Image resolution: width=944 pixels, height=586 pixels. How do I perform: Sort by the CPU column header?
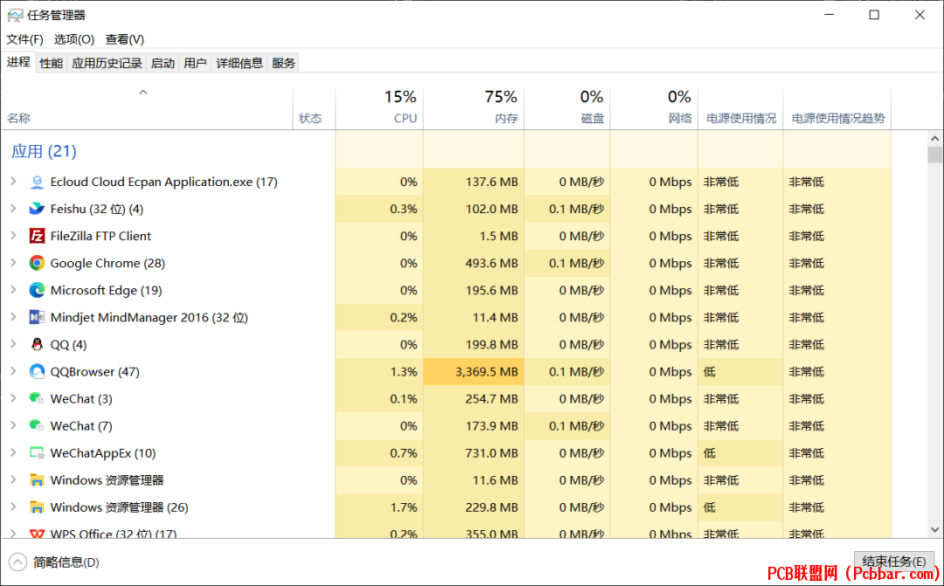coord(379,108)
